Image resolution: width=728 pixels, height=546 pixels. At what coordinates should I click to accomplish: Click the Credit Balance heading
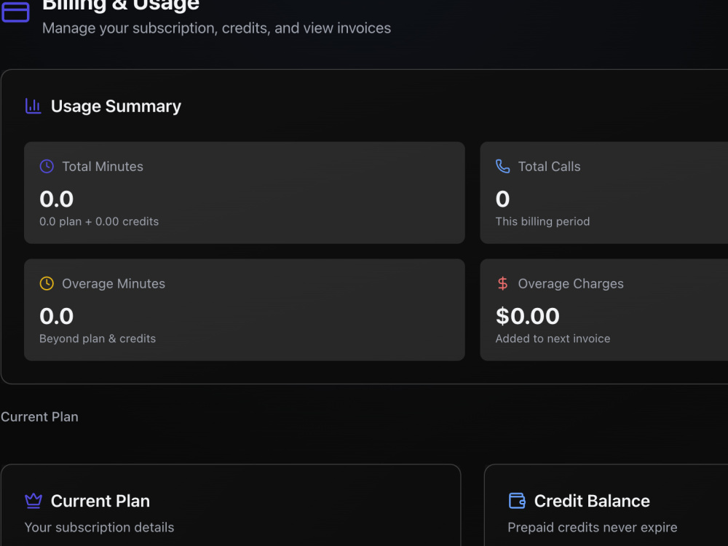point(592,501)
